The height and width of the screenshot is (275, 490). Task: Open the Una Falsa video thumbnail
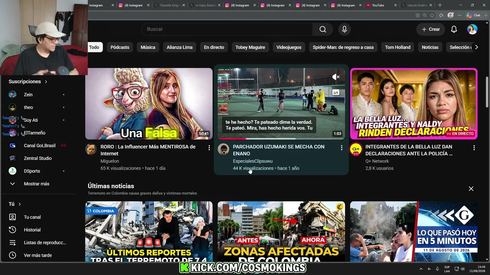point(149,104)
